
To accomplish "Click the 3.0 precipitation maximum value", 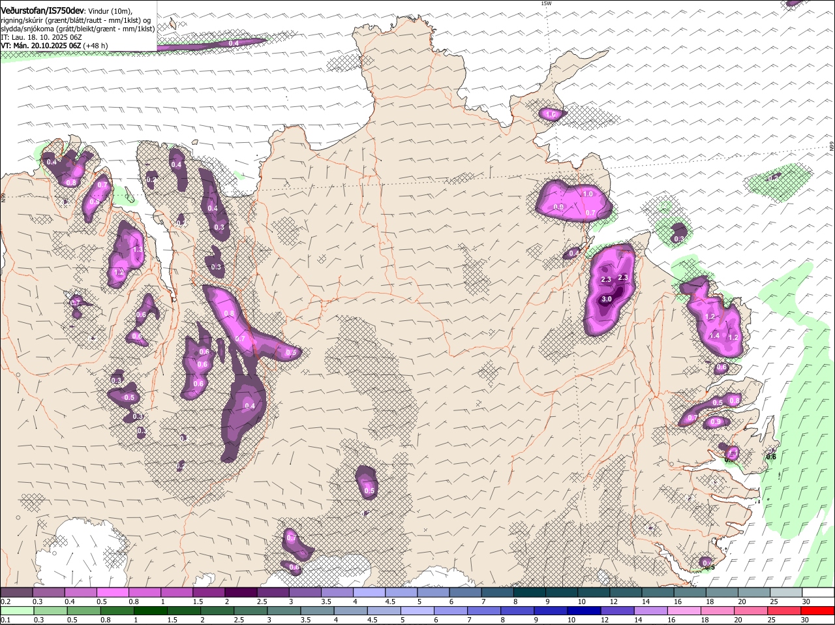I will [x=606, y=299].
